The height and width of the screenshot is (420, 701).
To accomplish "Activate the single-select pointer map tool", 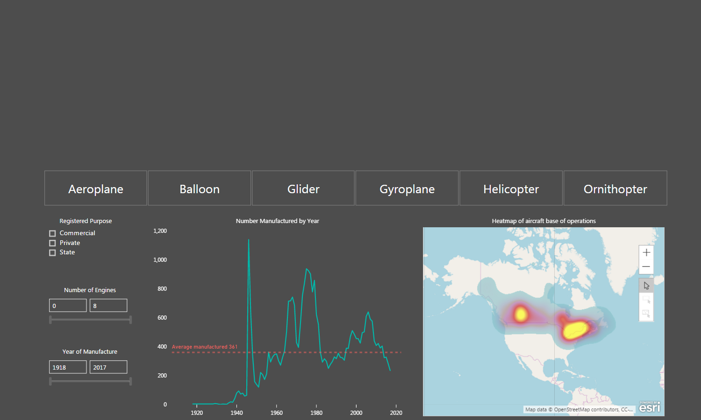I will [646, 286].
